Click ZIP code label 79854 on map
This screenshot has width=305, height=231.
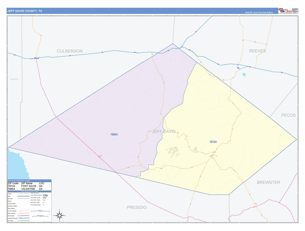pos(114,135)
